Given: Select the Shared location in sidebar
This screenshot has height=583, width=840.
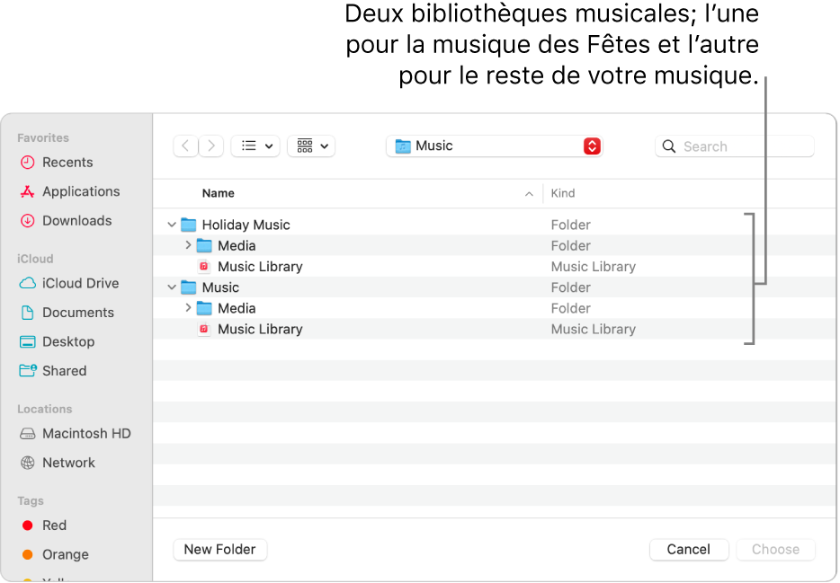Looking at the screenshot, I should pyautogui.click(x=62, y=371).
